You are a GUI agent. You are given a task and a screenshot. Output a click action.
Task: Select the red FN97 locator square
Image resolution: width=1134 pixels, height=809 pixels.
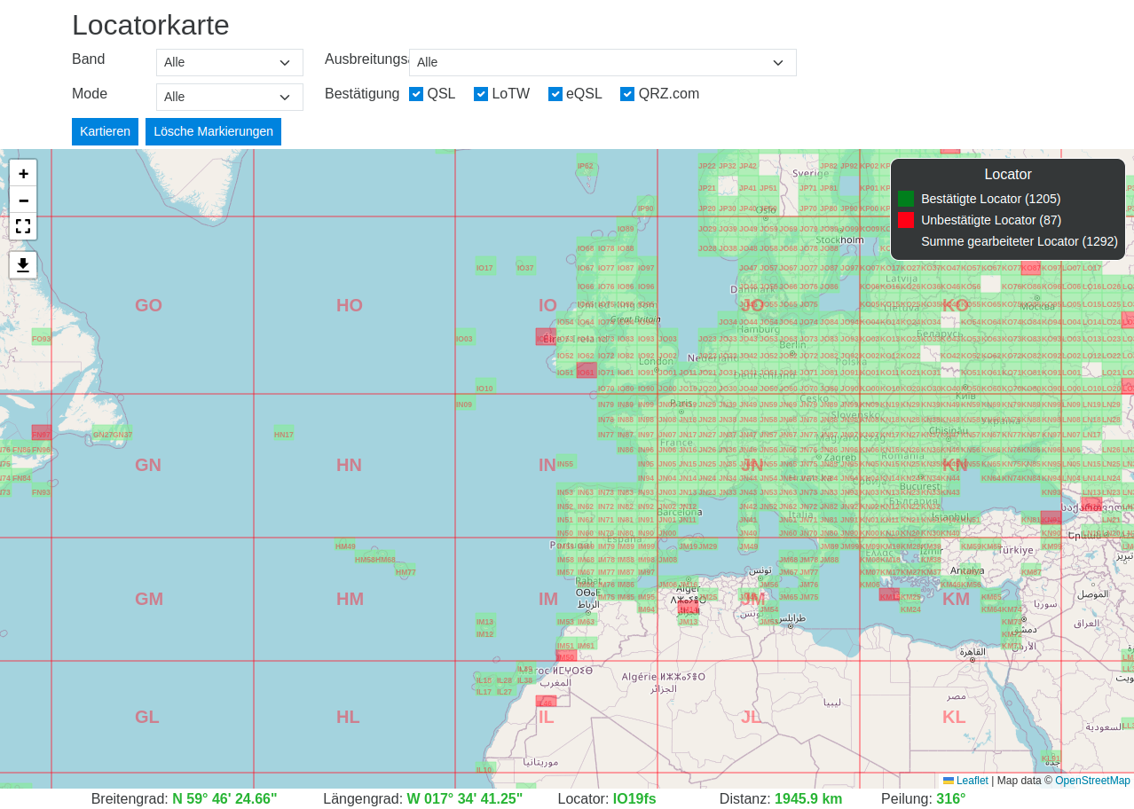click(x=42, y=433)
